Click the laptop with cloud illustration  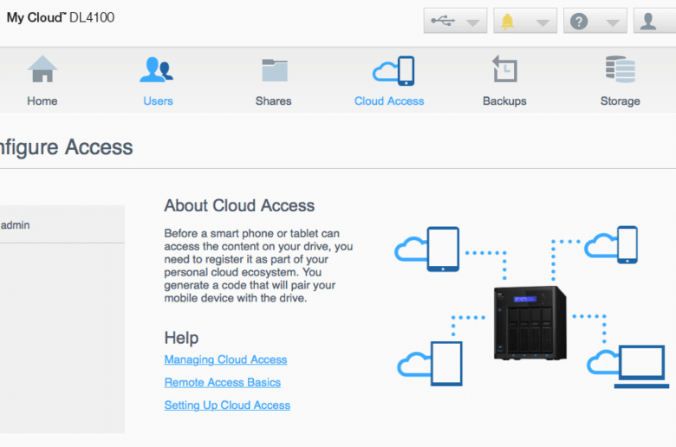(628, 366)
